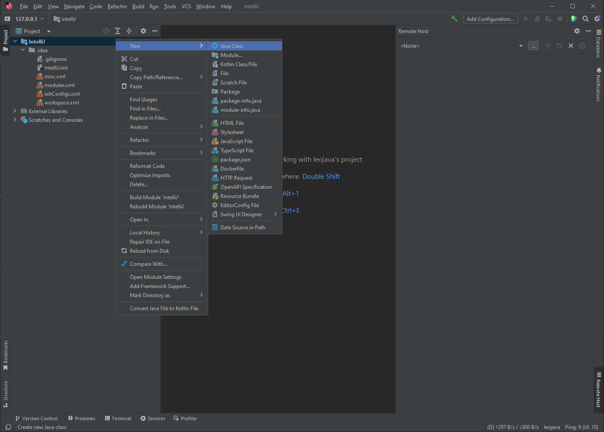Open Project panel options gear icon
Viewport: 604px width, 432px height.
[143, 31]
